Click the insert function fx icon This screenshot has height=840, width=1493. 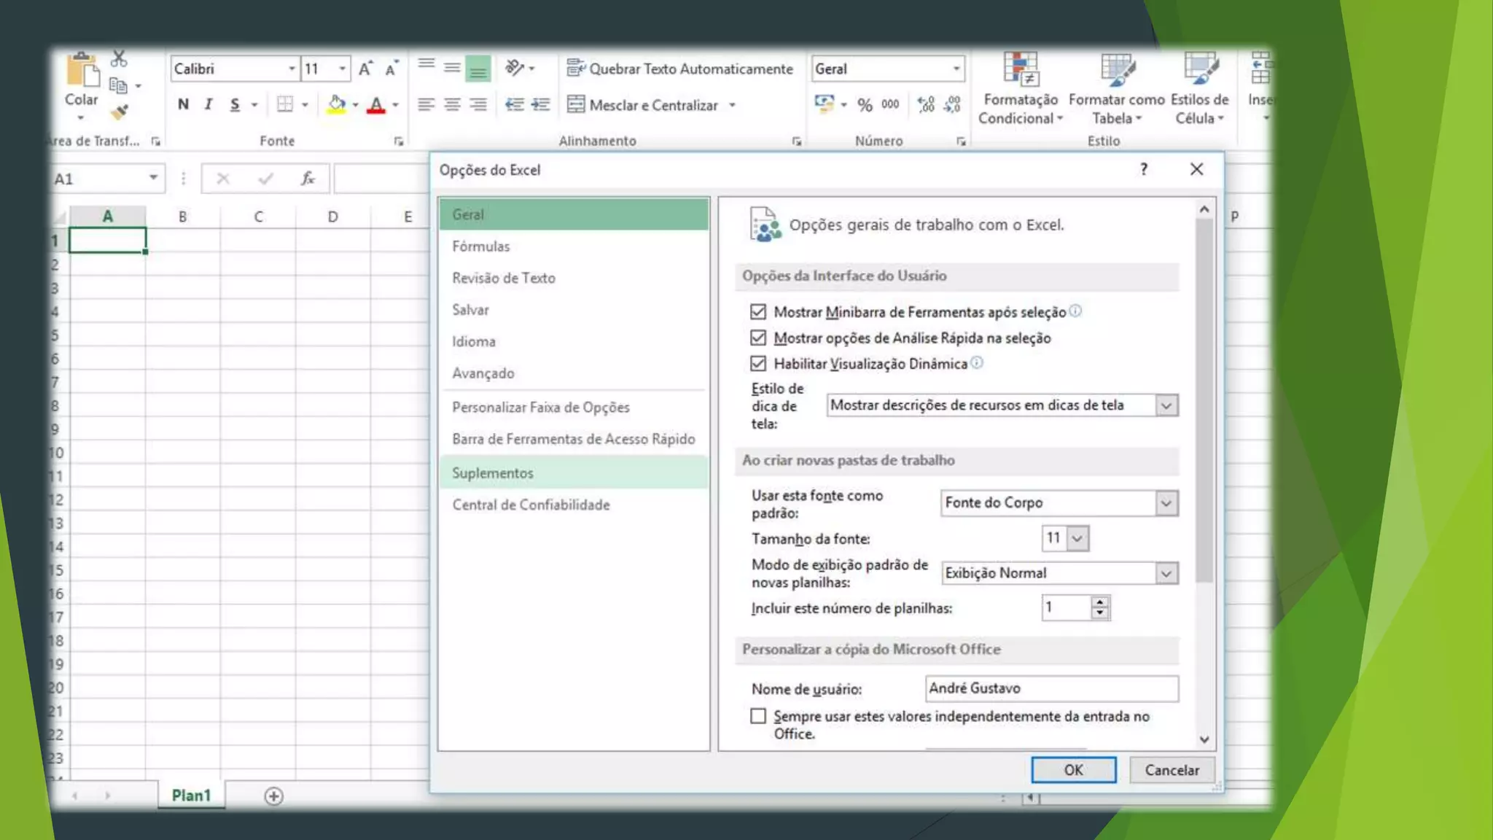(x=308, y=179)
